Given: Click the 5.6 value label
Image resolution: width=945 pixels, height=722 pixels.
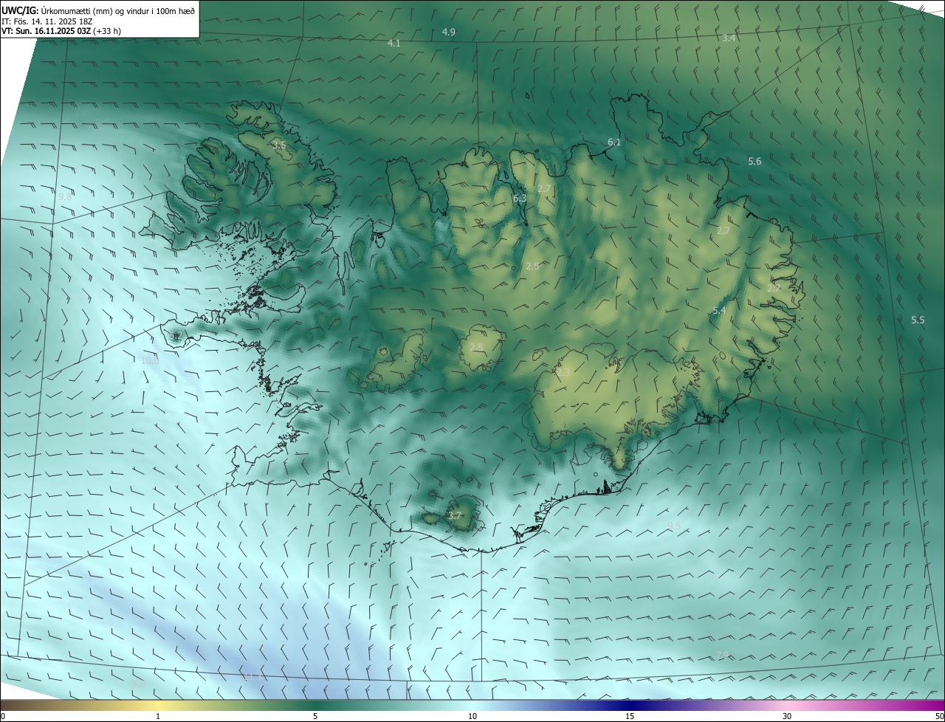Looking at the screenshot, I should 755,161.
